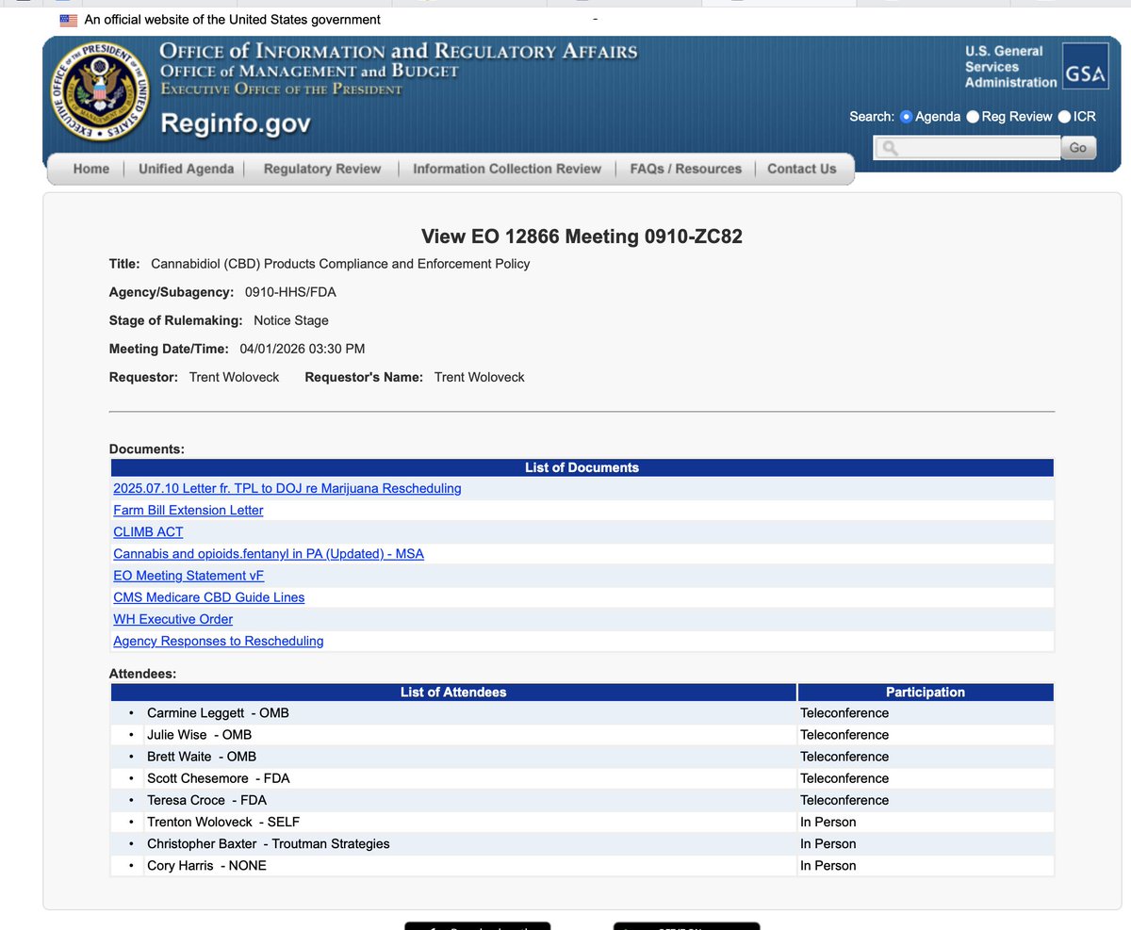
Task: Open the CMS Medicare CBD Guide Lines document
Action: pyautogui.click(x=209, y=596)
